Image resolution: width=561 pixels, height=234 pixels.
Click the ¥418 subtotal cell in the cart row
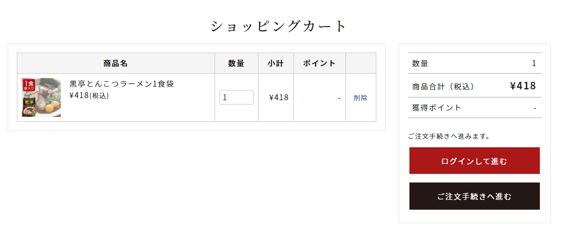[279, 98]
